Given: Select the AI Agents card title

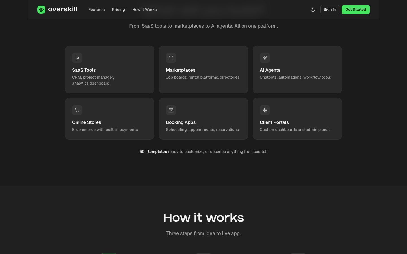Looking at the screenshot, I should 270,70.
